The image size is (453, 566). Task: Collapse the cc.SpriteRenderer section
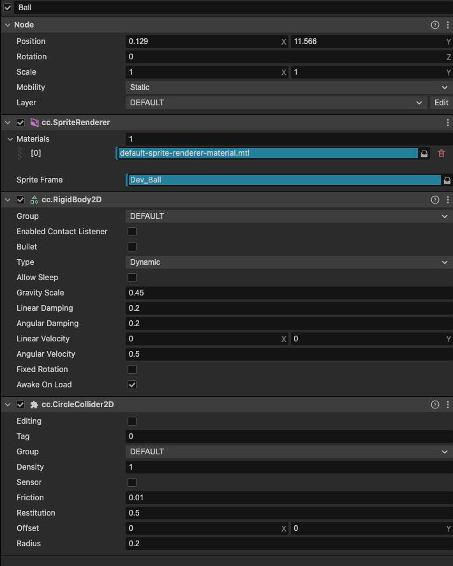8,123
